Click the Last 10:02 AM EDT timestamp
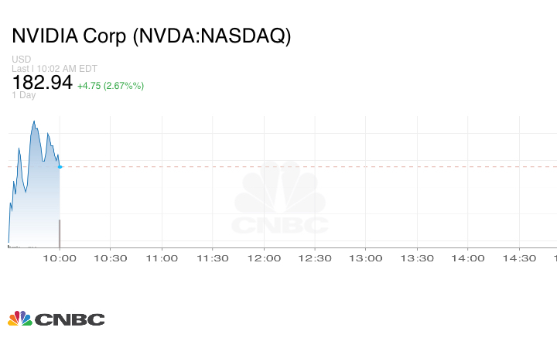 coord(55,69)
